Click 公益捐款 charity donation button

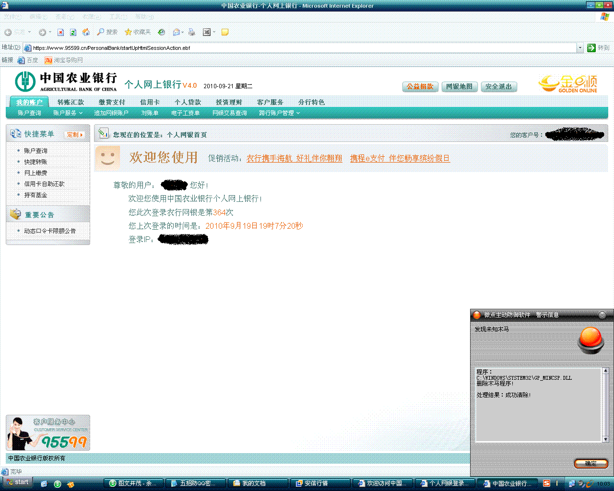coord(420,87)
